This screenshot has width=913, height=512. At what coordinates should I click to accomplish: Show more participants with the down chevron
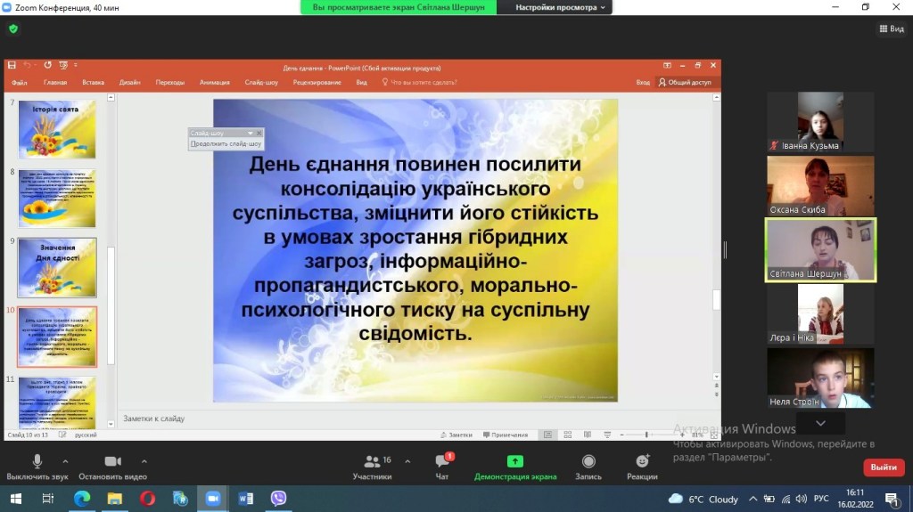[820, 424]
